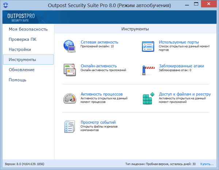The image size is (219, 170).
Task: Open the Помощь menu item
Action: point(18,80)
